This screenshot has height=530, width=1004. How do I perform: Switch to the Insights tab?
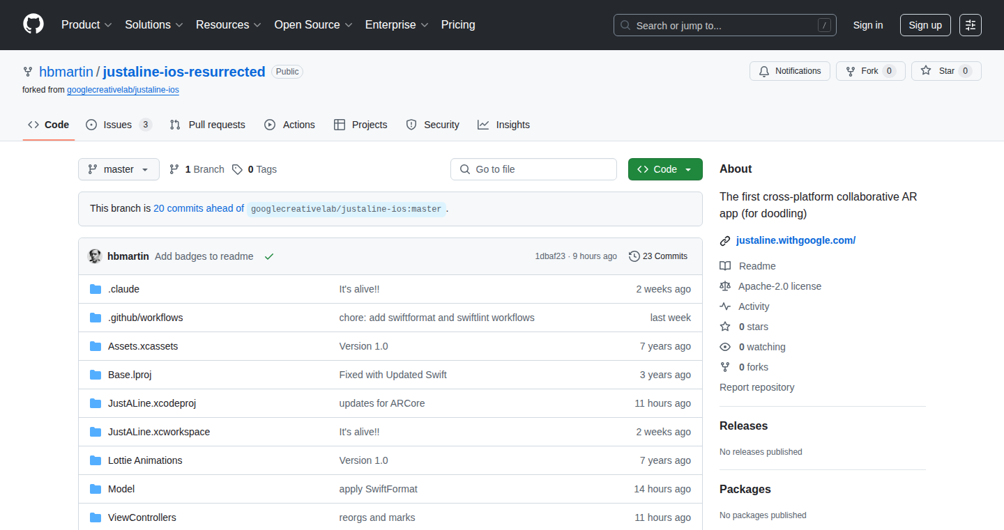(x=503, y=125)
